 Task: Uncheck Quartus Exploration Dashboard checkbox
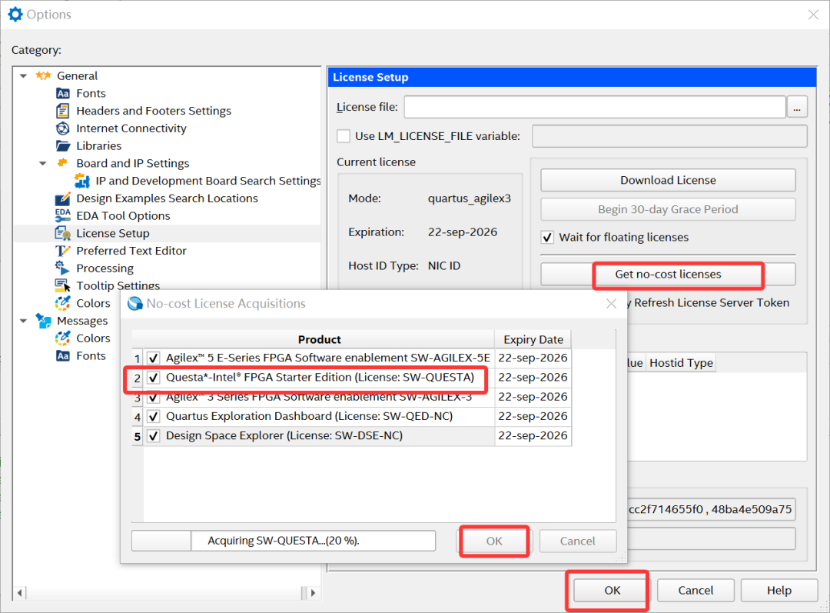(154, 416)
